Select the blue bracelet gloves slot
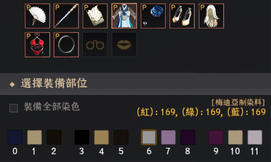271x162 pixels. click(x=153, y=16)
